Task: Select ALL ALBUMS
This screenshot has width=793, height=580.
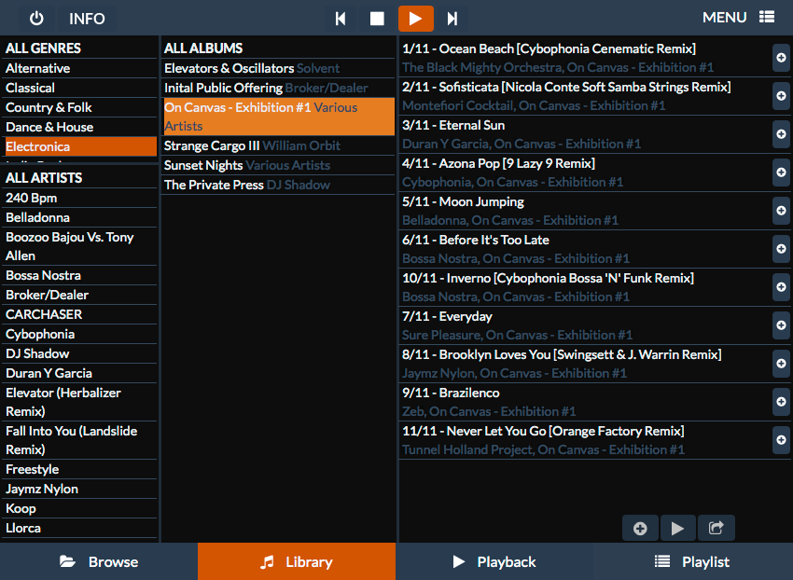Action: point(279,48)
